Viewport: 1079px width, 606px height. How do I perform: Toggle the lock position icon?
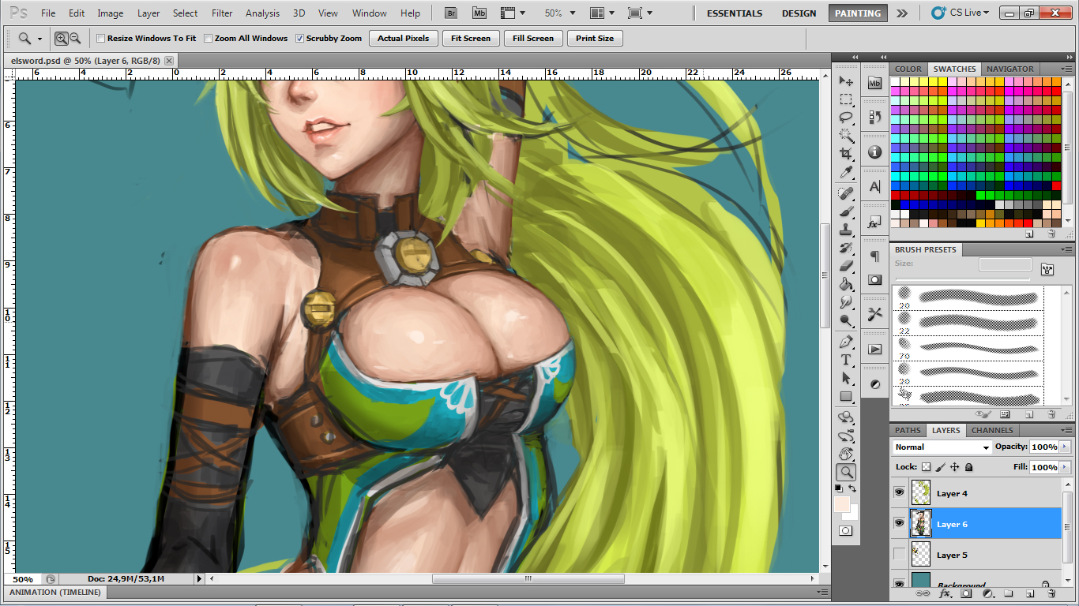(955, 467)
